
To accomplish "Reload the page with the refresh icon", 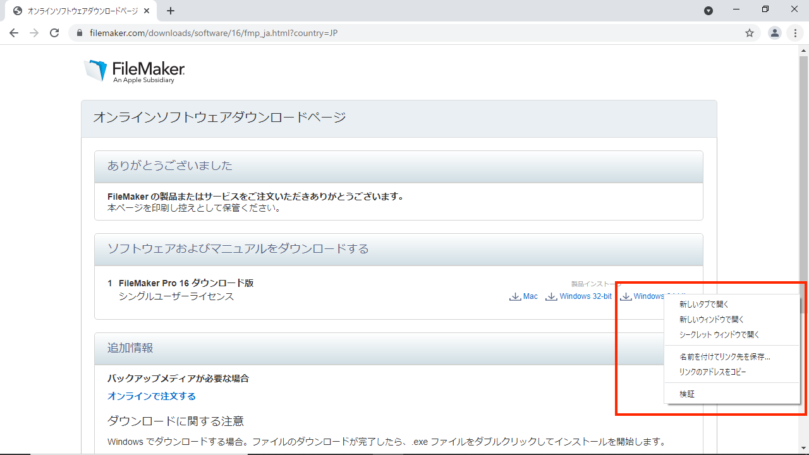I will click(54, 33).
